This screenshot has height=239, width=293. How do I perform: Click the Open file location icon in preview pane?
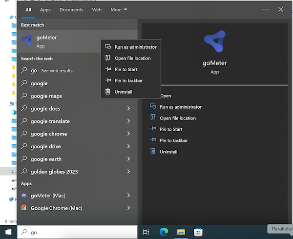153,118
